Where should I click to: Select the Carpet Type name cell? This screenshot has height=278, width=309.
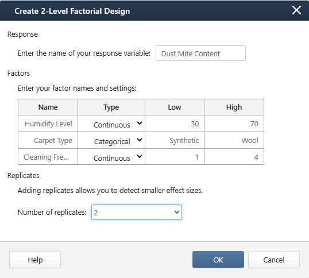(48, 140)
